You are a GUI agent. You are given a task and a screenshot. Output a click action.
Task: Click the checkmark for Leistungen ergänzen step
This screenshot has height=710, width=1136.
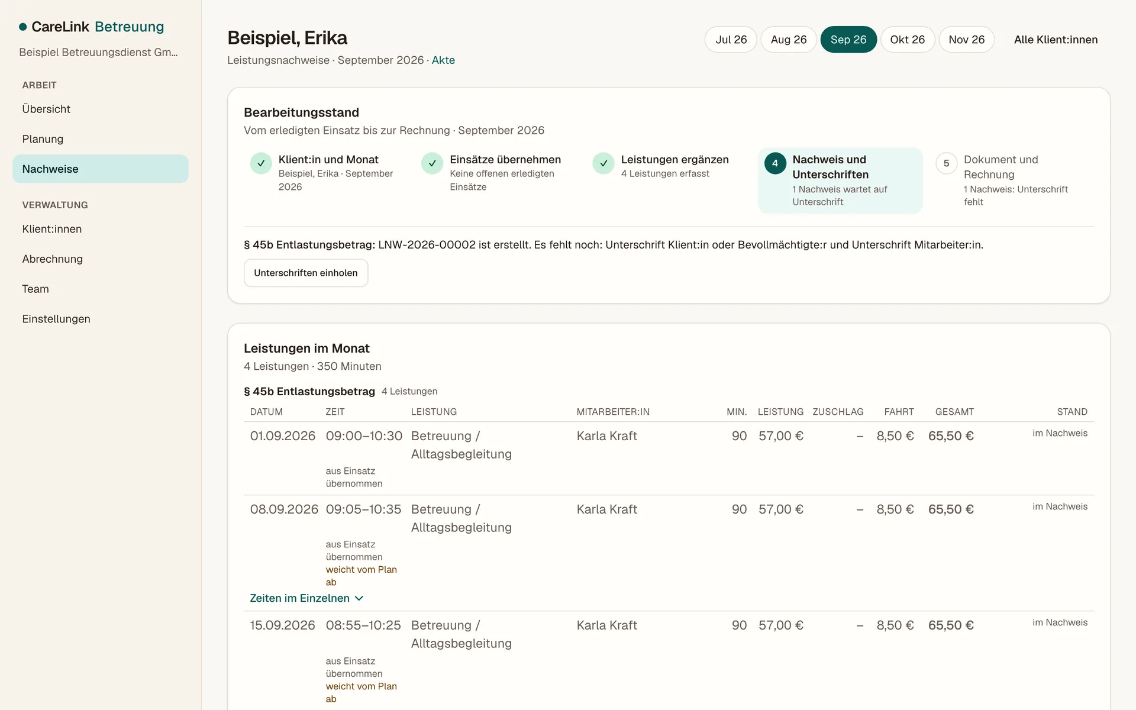pyautogui.click(x=603, y=163)
